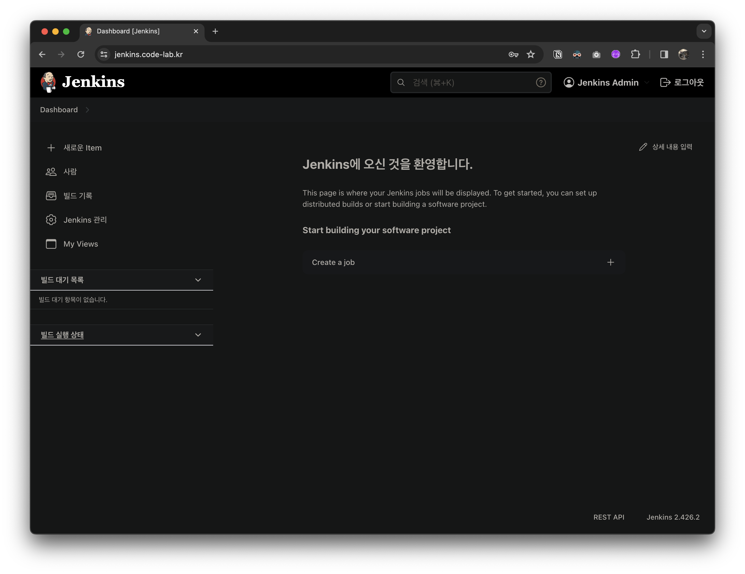This screenshot has height=574, width=745.
Task: Bookmark page with the star icon
Action: (531, 55)
